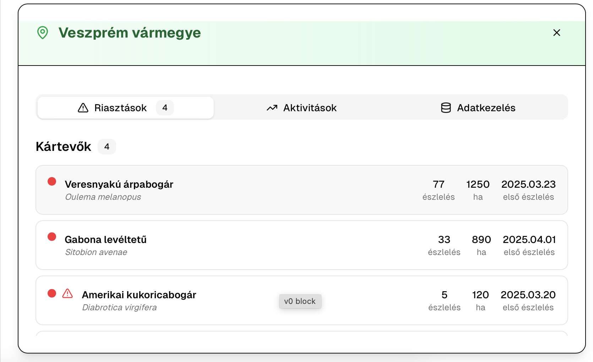Image resolution: width=593 pixels, height=362 pixels.
Task: Select the Adatkezelés tab
Action: 486,108
